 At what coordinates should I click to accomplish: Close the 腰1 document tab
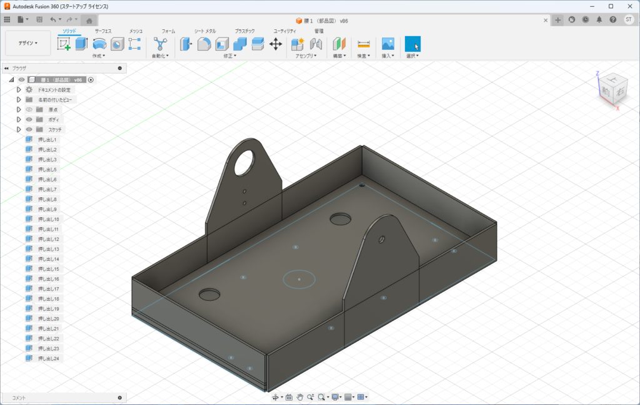coord(546,21)
